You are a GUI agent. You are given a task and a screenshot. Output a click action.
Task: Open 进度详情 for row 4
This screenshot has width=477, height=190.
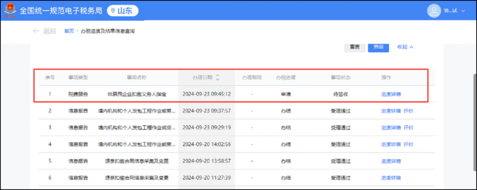click(391, 145)
